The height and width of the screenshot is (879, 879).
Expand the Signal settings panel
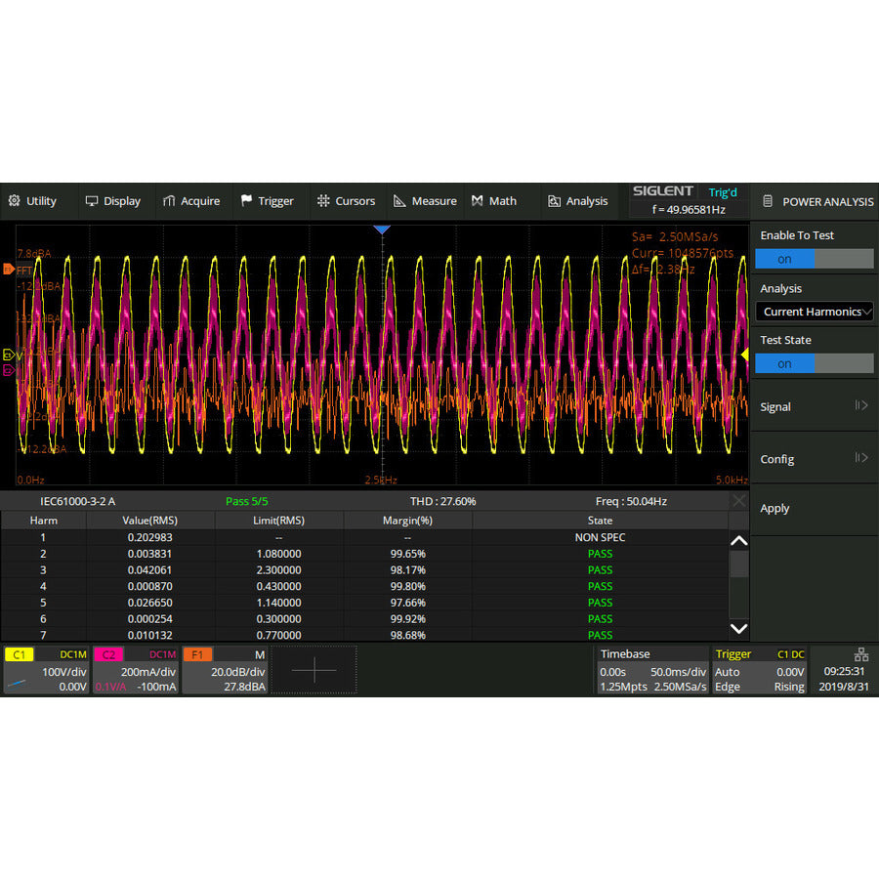coord(814,406)
